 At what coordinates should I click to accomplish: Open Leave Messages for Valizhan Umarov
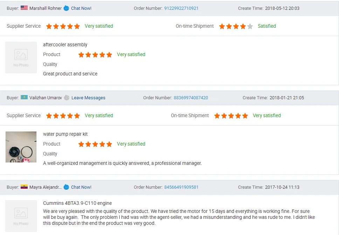pyautogui.click(x=88, y=98)
